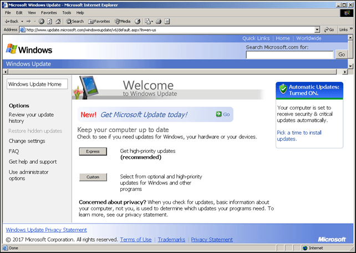Screen dimensions: 356x253
Task: Click the Custom button
Action: click(93, 177)
